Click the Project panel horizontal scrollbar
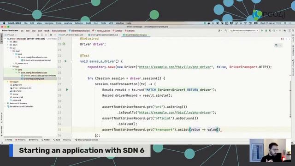295x166 pixels. (23, 137)
